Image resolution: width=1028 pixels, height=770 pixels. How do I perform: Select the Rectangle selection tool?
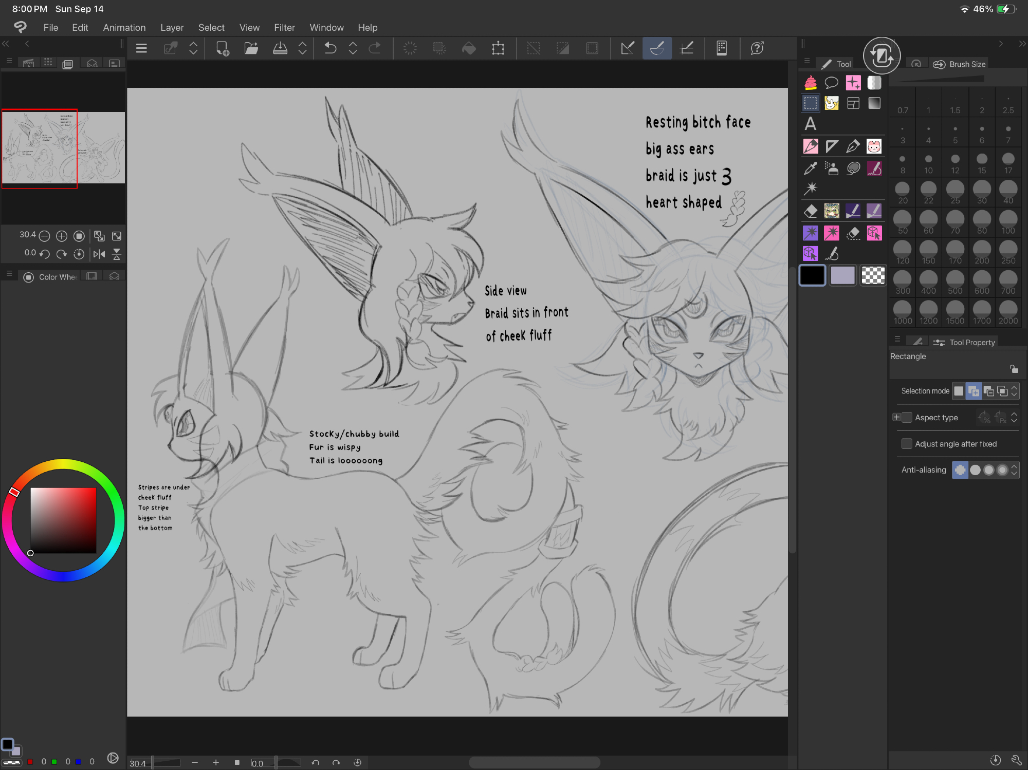point(810,103)
